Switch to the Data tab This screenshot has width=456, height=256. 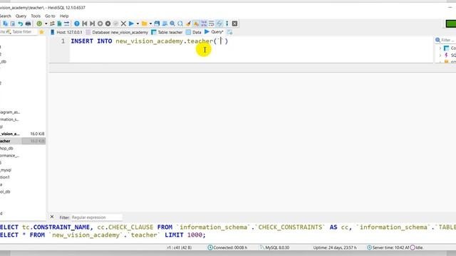click(x=194, y=32)
